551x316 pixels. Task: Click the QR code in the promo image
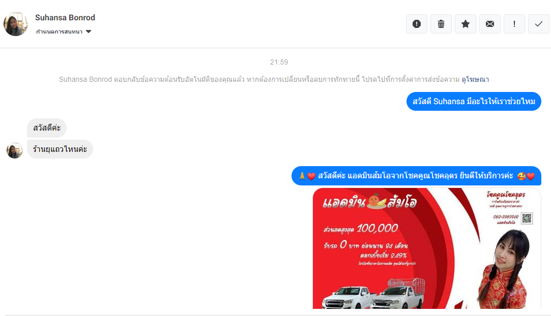pos(527,218)
